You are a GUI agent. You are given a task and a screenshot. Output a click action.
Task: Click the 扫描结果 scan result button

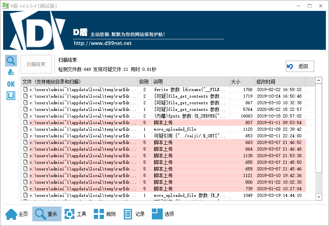[x=36, y=64]
